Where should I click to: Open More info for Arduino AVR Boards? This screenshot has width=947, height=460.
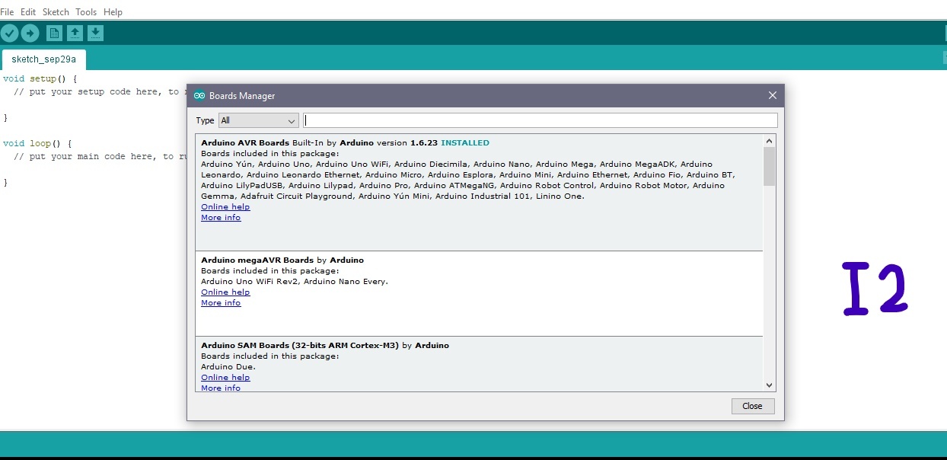(x=221, y=218)
